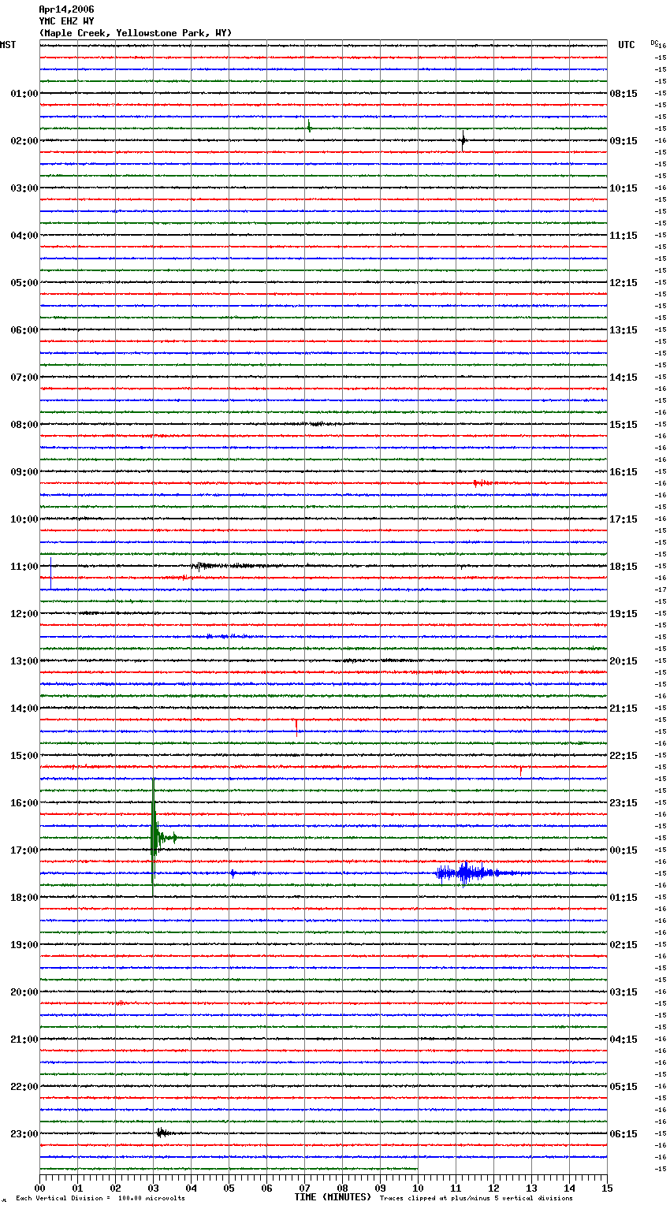
Task: Click the "Traces clipped at plus/minus 5 vertical divisions" note
Action: point(476,1198)
